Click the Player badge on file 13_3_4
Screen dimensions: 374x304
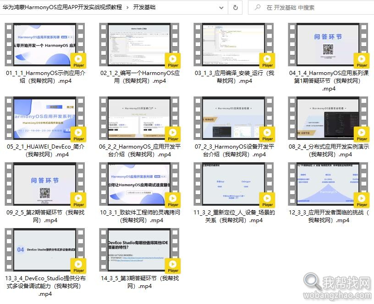tap(78, 266)
